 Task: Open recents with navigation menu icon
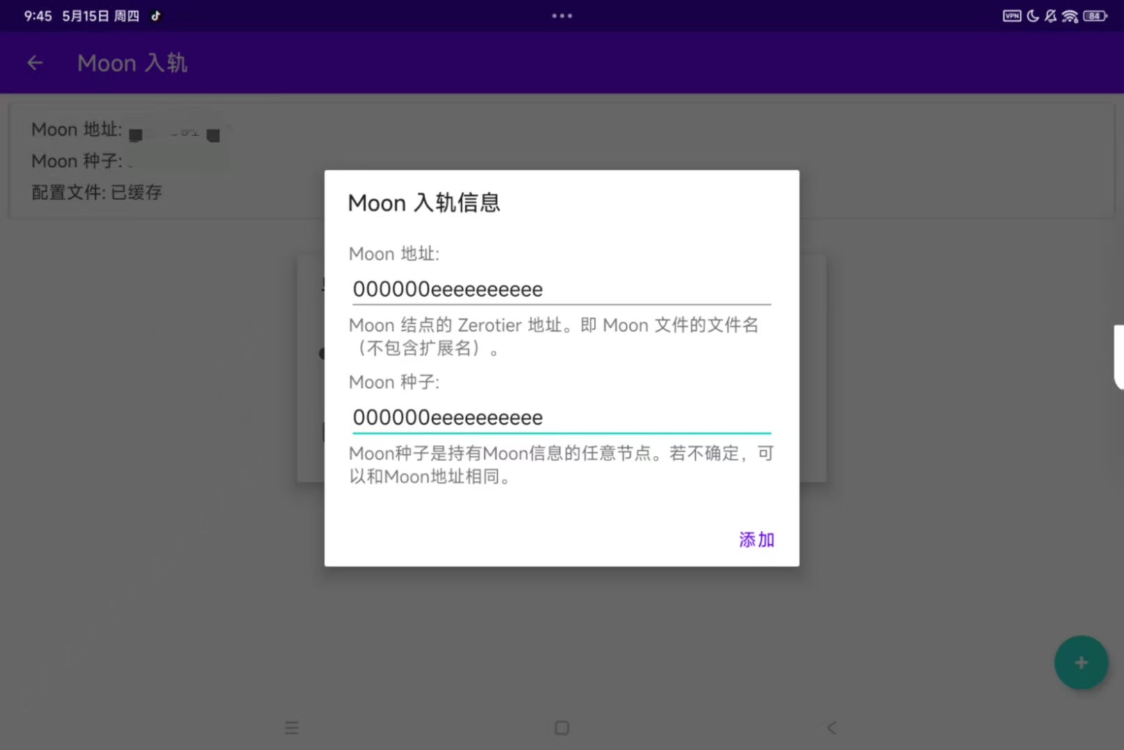292,728
